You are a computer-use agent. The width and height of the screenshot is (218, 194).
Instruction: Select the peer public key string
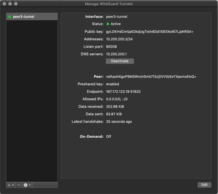(x=151, y=77)
